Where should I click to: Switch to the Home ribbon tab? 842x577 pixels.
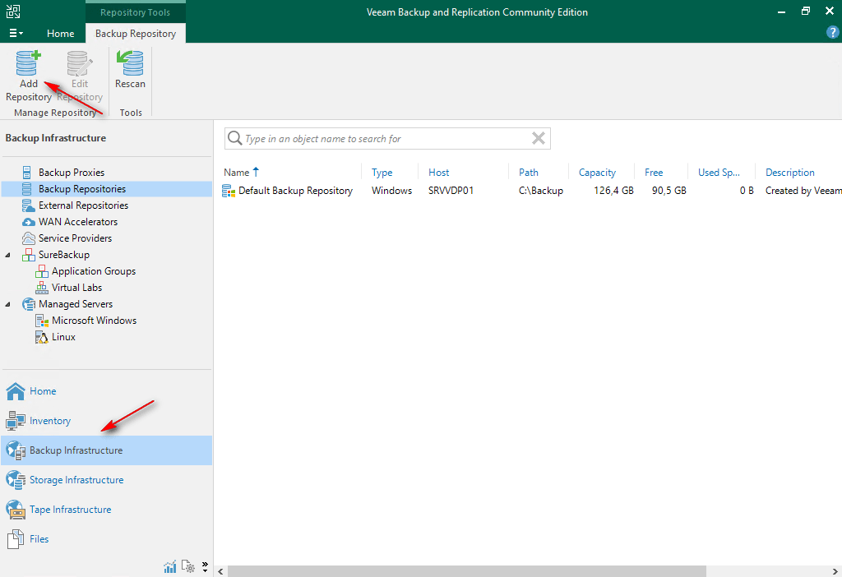[x=60, y=34]
